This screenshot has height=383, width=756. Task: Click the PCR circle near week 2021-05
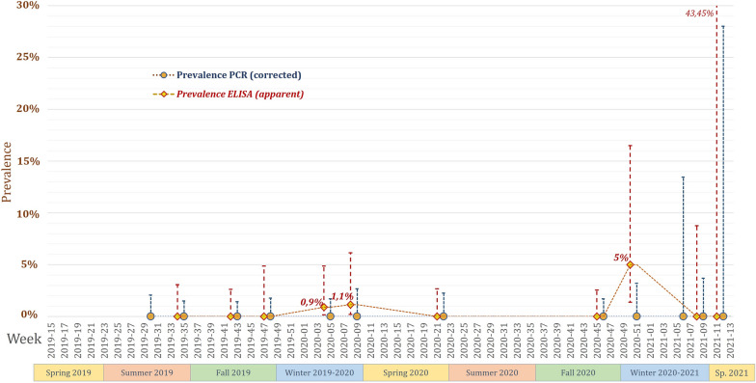683,316
